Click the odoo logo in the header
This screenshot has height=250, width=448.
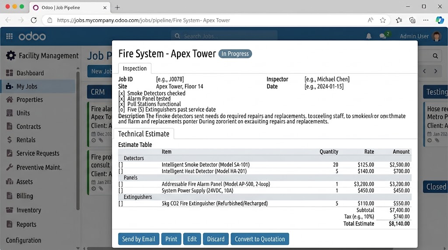click(32, 37)
